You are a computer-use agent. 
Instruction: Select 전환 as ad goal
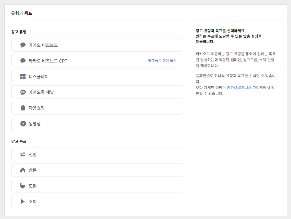pyautogui.click(x=96, y=154)
